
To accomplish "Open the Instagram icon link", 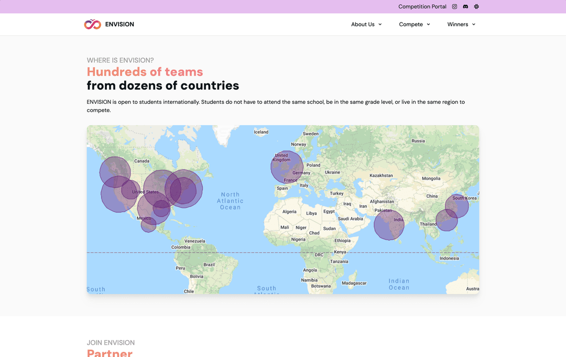I will click(454, 6).
